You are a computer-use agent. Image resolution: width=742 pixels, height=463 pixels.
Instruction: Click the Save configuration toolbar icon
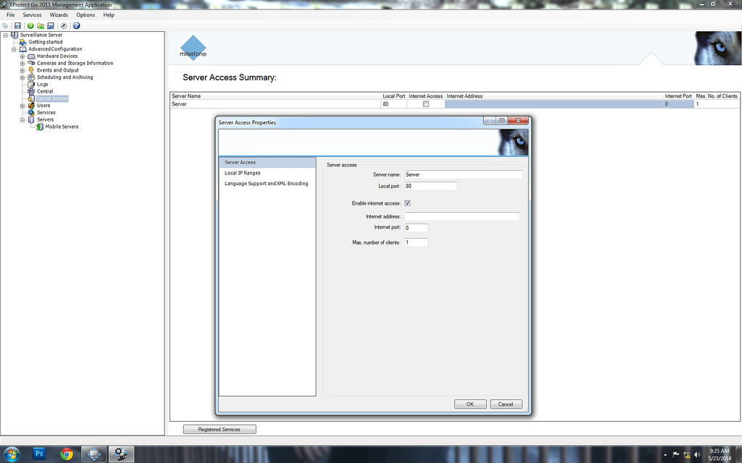point(17,25)
